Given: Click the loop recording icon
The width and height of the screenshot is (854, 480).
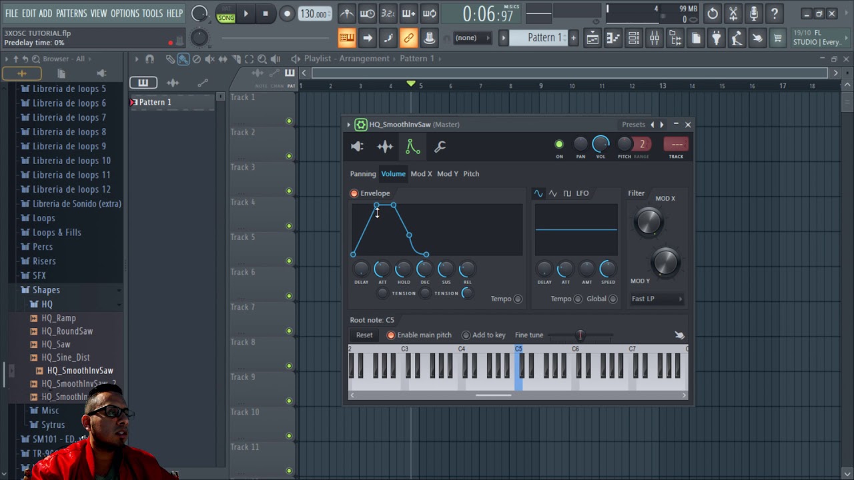Looking at the screenshot, I should pos(430,13).
